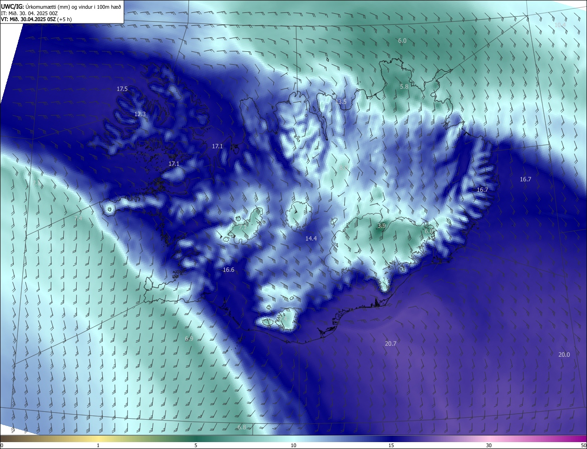This screenshot has width=587, height=449.
Task: Click the 'VT: Mið. 30.04.2025 05Z (+5 h)' line
Action: (x=36, y=19)
